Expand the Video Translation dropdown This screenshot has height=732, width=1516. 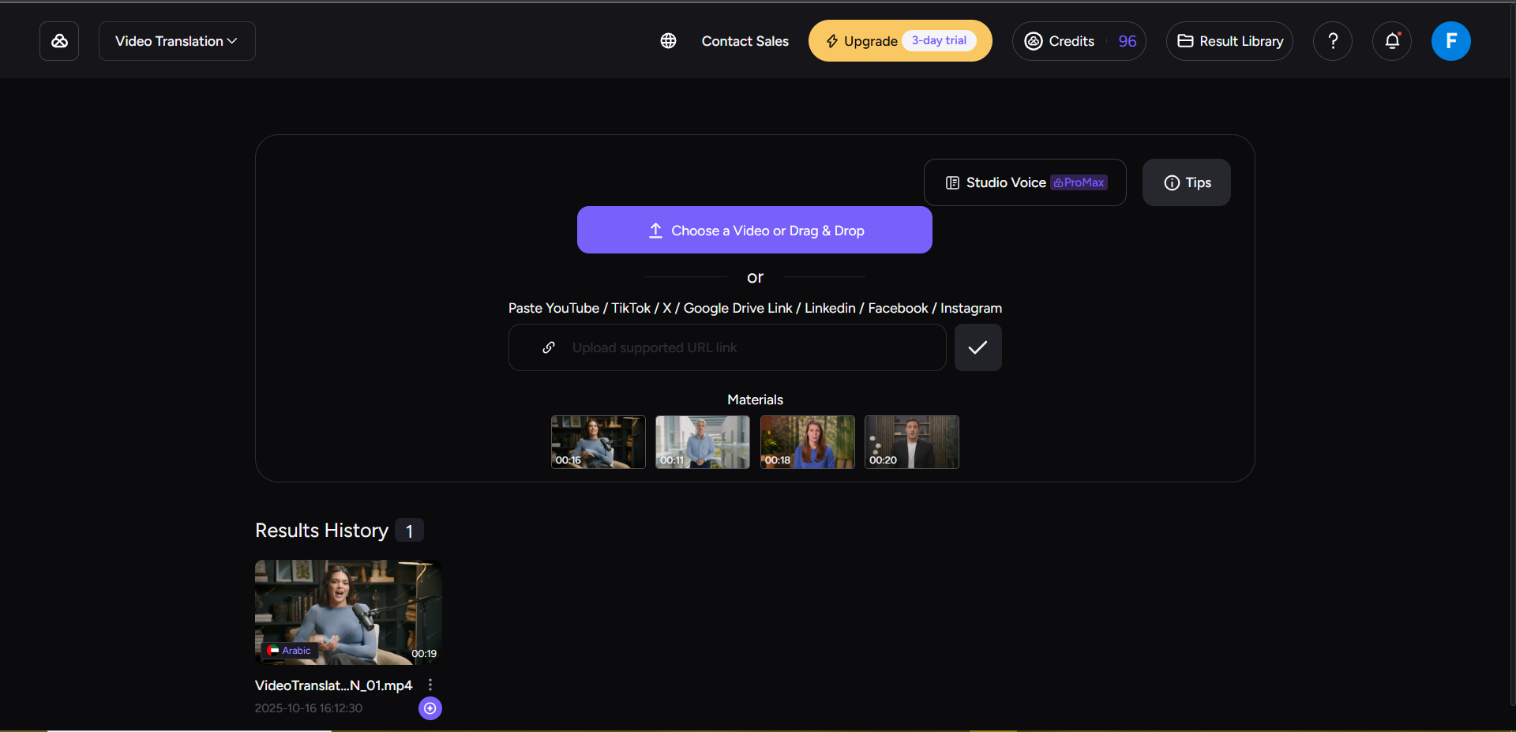coord(176,40)
